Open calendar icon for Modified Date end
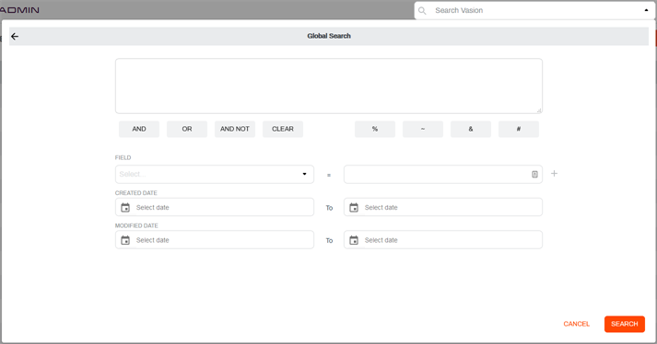This screenshot has height=344, width=657. coord(354,240)
